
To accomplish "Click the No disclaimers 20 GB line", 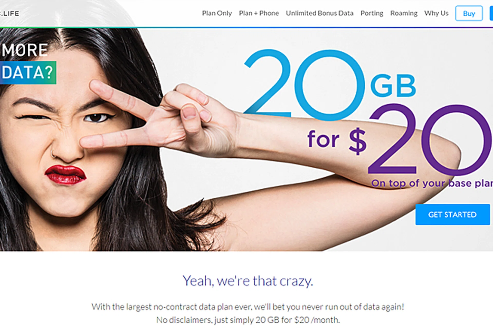I will click(x=248, y=320).
